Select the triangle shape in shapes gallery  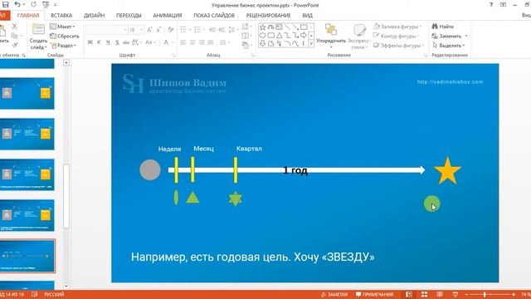pyautogui.click(x=279, y=35)
